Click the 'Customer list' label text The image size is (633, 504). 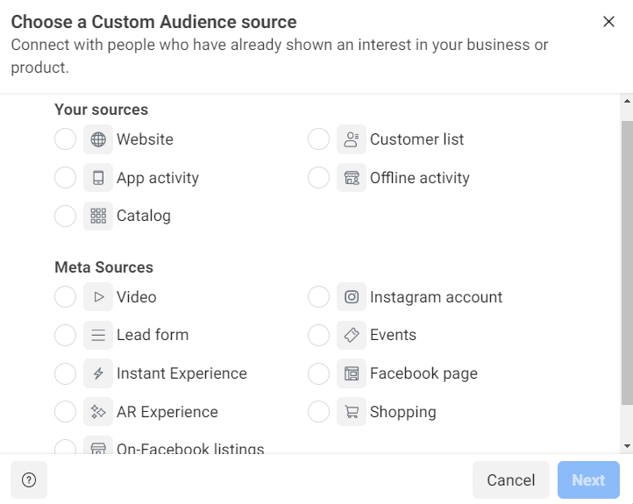417,139
